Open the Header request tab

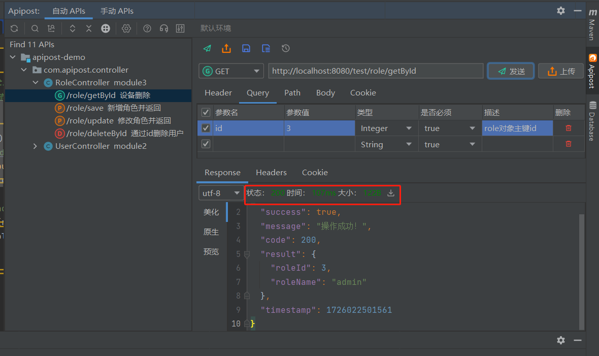tap(218, 93)
